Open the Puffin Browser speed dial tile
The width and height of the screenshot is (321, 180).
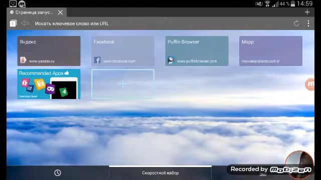197,51
